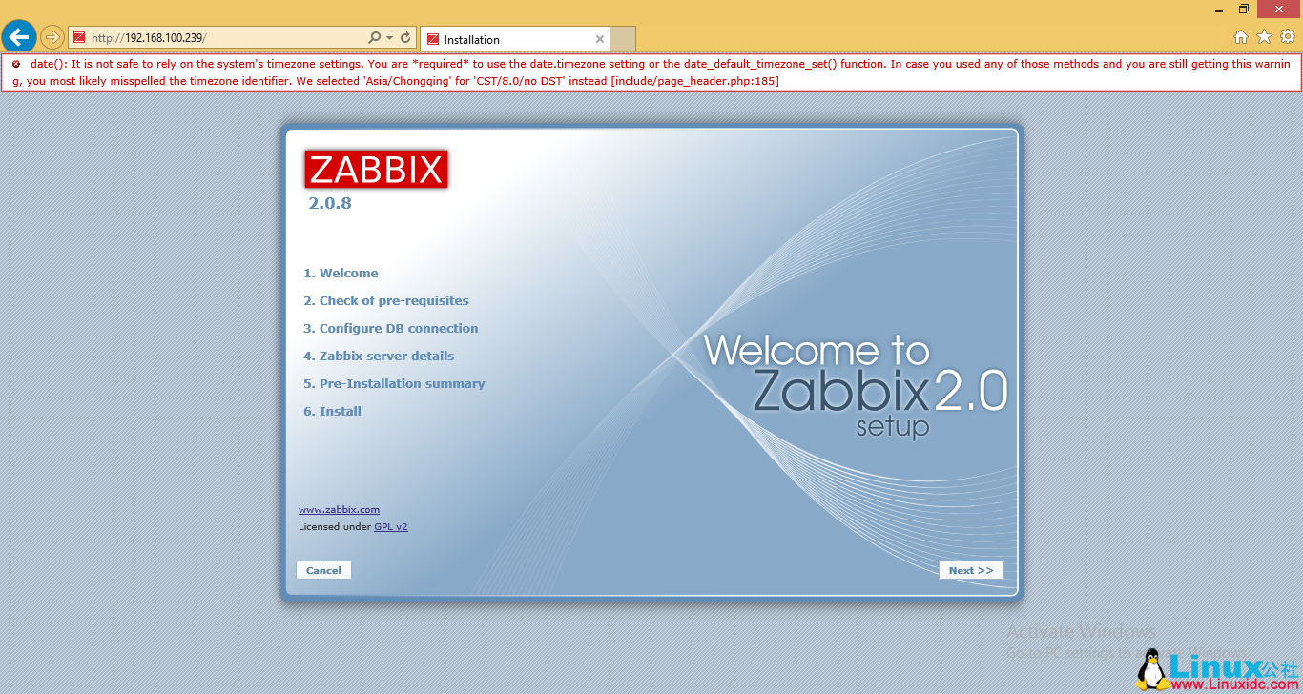Open the Favorites star icon

[1263, 38]
